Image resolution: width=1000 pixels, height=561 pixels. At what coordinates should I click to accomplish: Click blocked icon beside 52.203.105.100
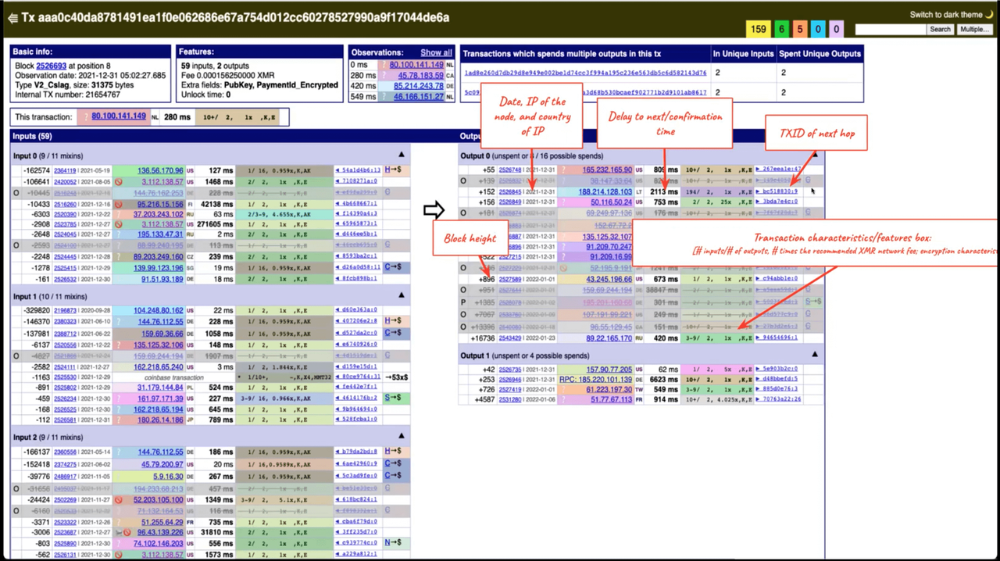(119, 498)
